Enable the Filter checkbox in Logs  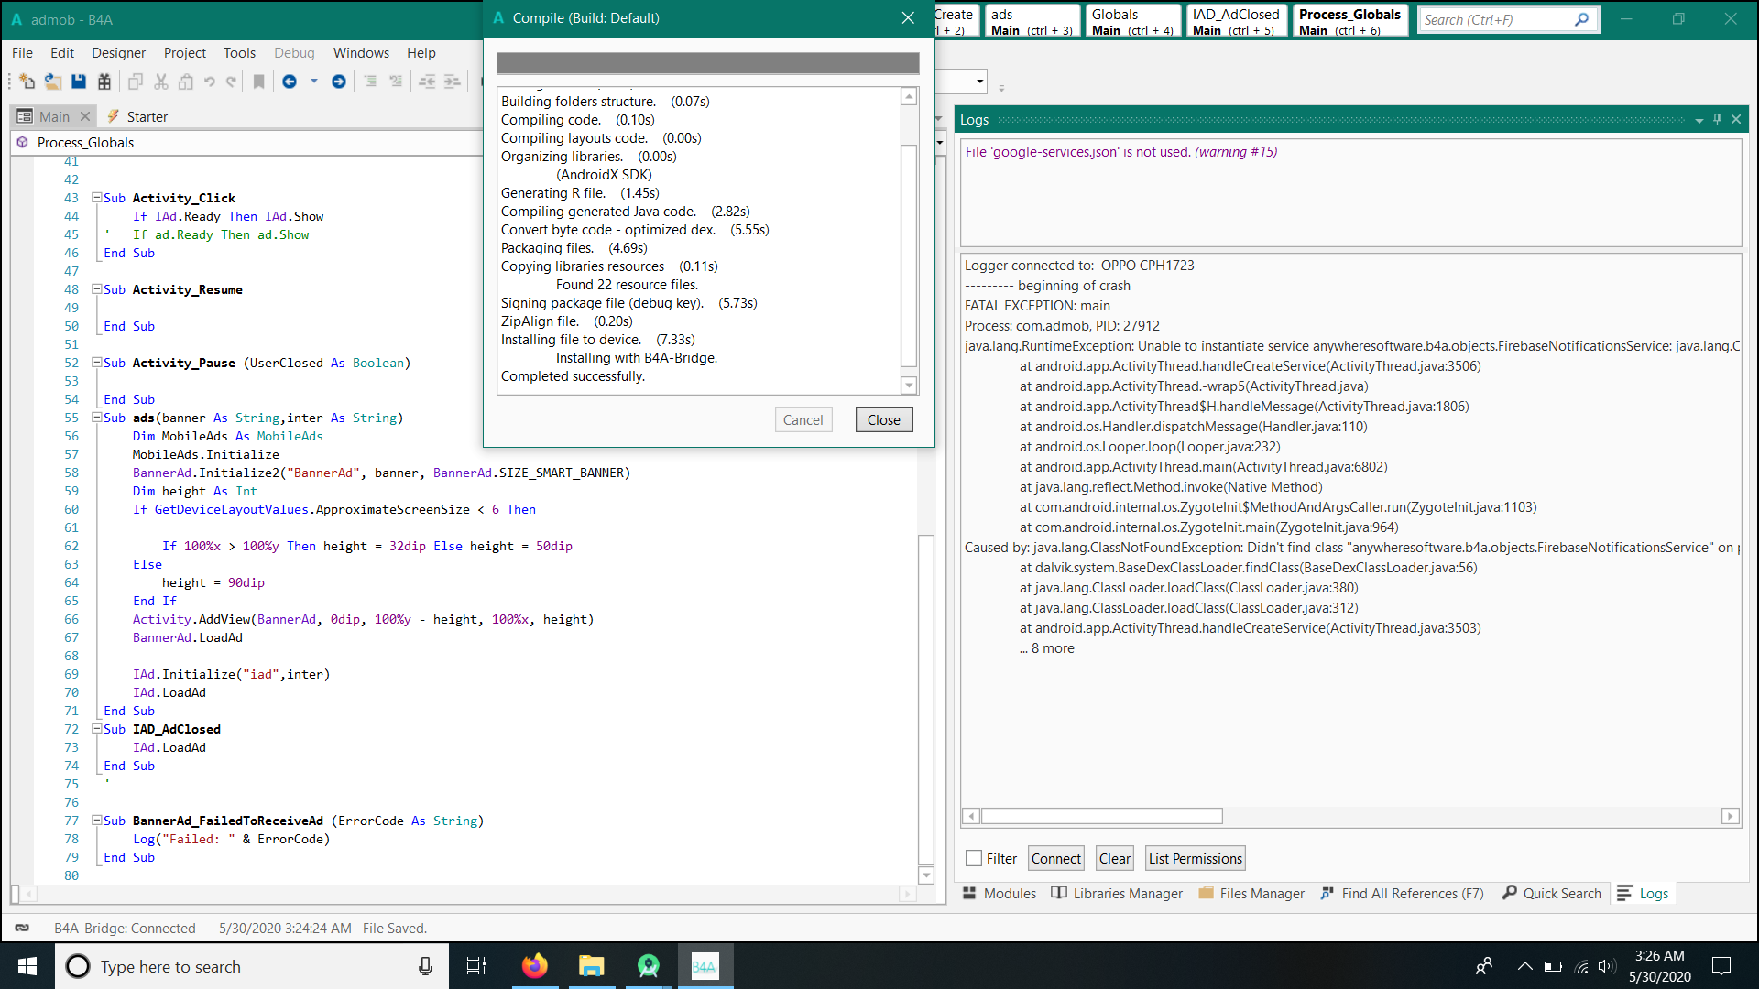click(x=974, y=858)
